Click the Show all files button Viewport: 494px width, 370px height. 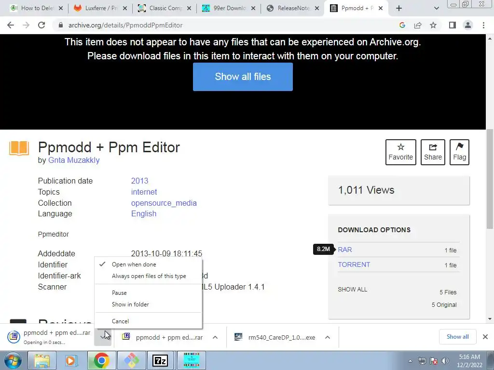pyautogui.click(x=243, y=77)
